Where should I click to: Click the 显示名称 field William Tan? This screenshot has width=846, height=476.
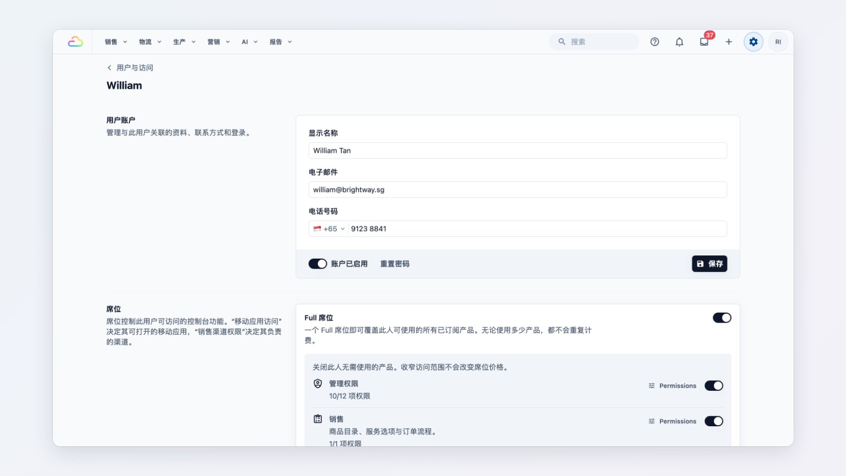pos(518,151)
